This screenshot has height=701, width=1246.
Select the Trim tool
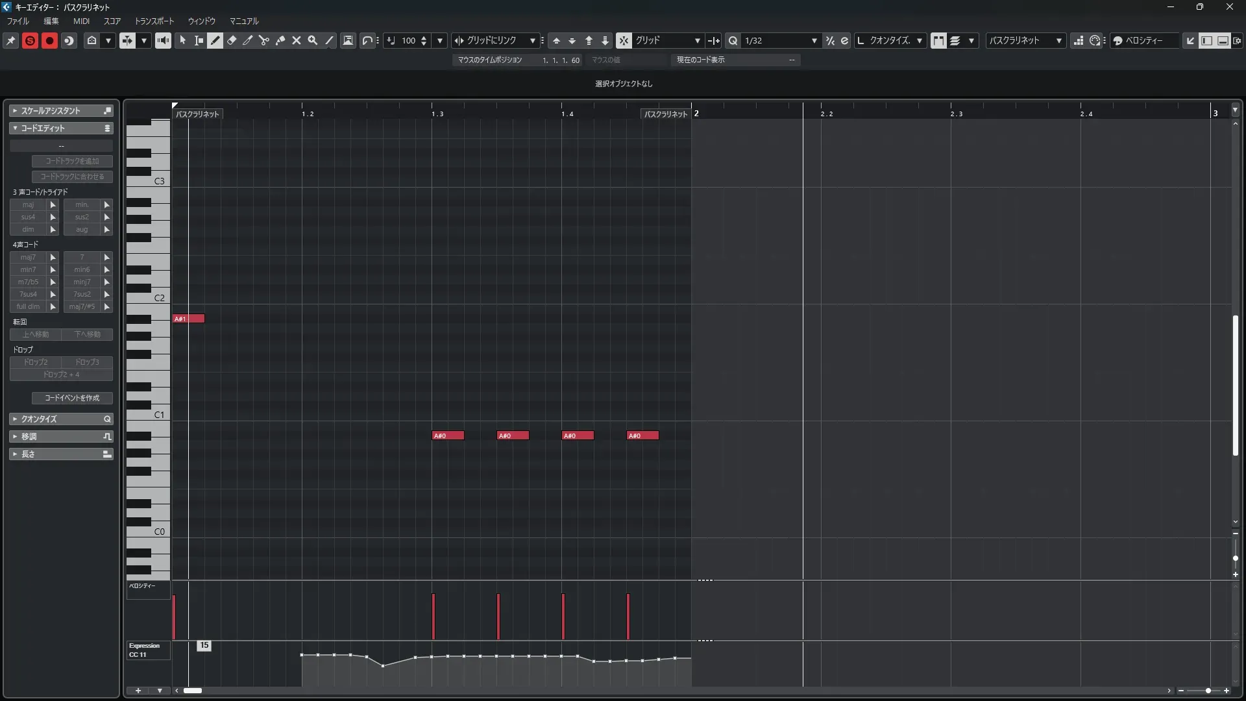click(248, 40)
